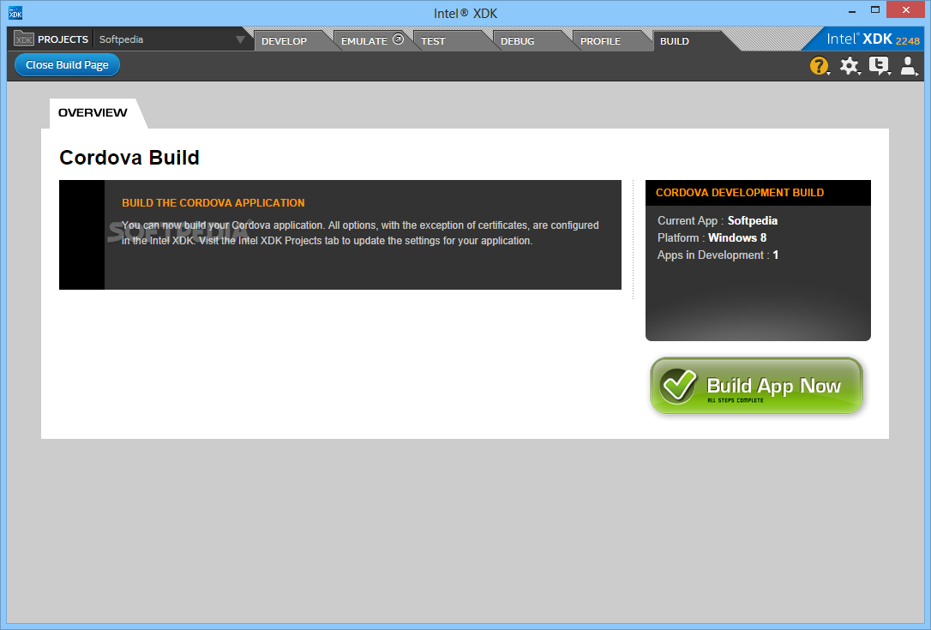This screenshot has height=630, width=931.
Task: Click the XDK app icon in title bar
Action: [x=15, y=13]
